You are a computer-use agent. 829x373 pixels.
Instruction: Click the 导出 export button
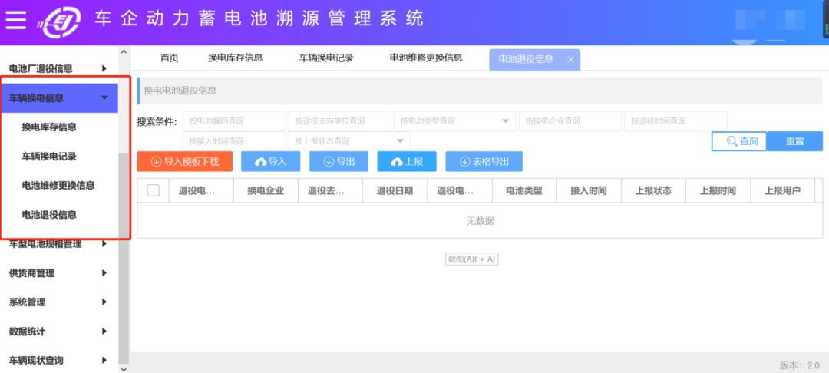coord(339,161)
